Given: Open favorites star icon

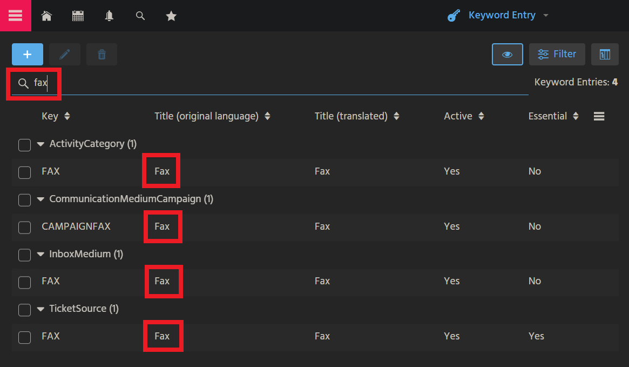Looking at the screenshot, I should pos(171,16).
